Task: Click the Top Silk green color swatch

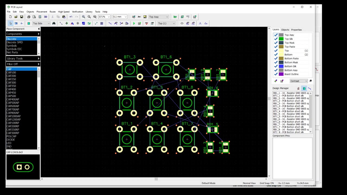Action: tap(281, 39)
